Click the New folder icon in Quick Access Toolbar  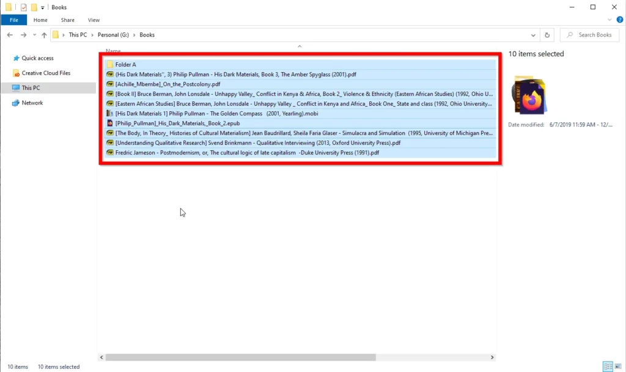pyautogui.click(x=35, y=7)
